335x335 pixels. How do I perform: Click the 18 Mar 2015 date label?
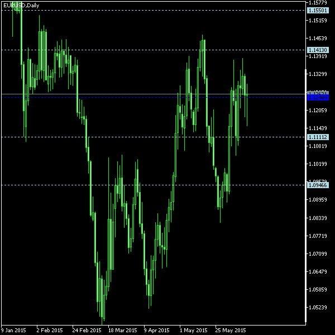pos(122,331)
